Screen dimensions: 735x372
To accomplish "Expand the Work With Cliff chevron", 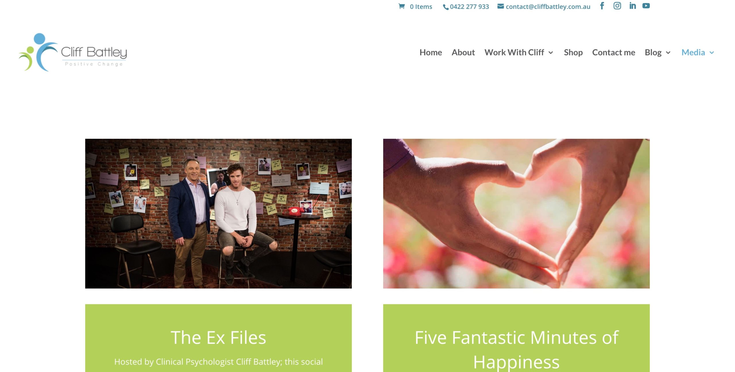I will point(551,53).
